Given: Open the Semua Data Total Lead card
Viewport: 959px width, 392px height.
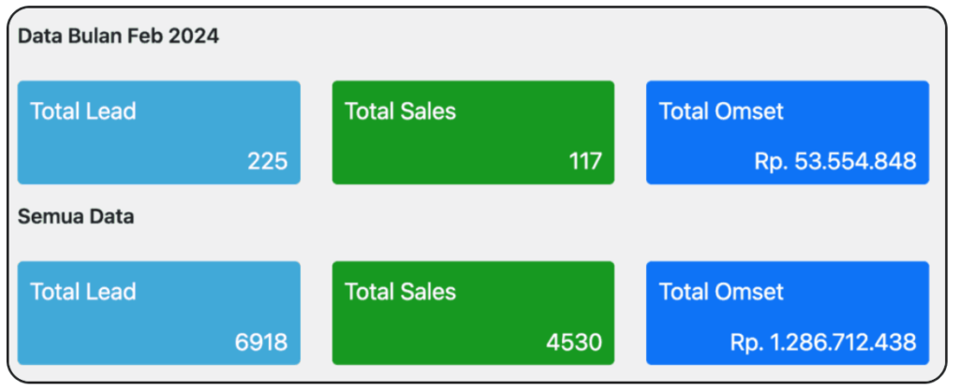Looking at the screenshot, I should point(159,313).
